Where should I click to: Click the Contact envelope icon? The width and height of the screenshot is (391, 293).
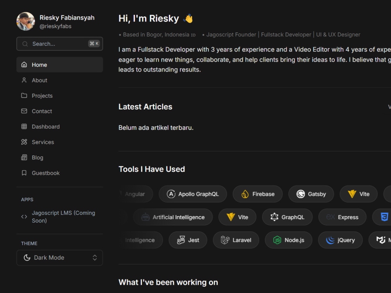coord(24,111)
